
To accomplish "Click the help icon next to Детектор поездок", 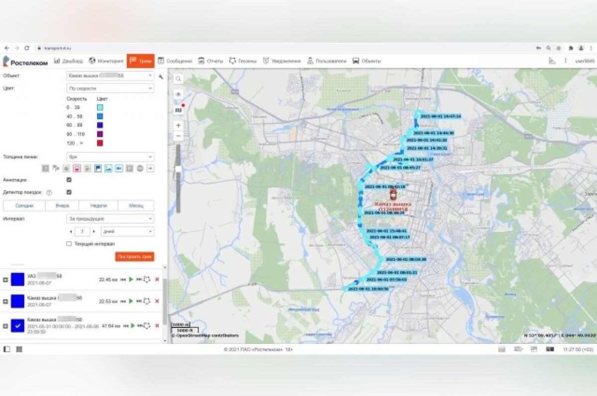I will (49, 192).
